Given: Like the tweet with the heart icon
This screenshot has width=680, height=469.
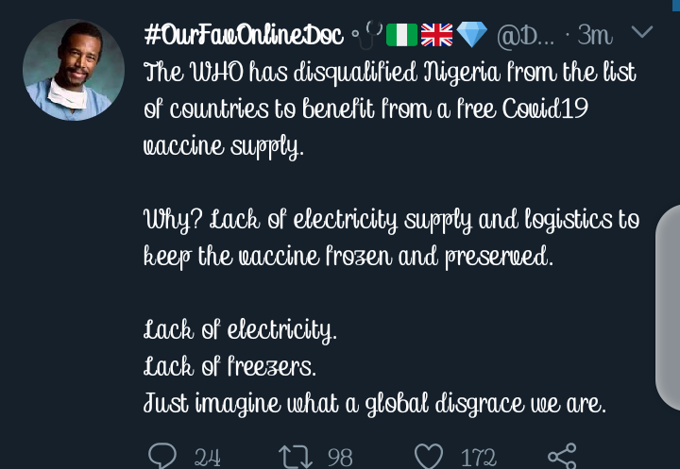Looking at the screenshot, I should click(429, 457).
